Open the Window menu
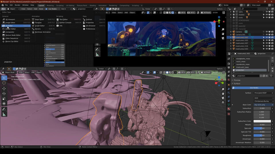This screenshot has width=275, height=154. coord(25,5)
